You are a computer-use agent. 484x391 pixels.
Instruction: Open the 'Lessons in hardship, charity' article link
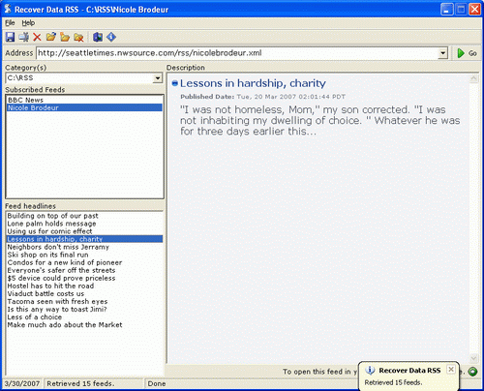[253, 83]
